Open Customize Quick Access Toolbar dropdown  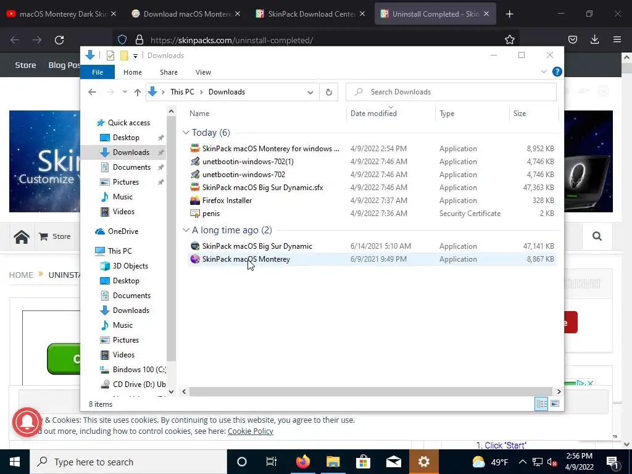135,56
